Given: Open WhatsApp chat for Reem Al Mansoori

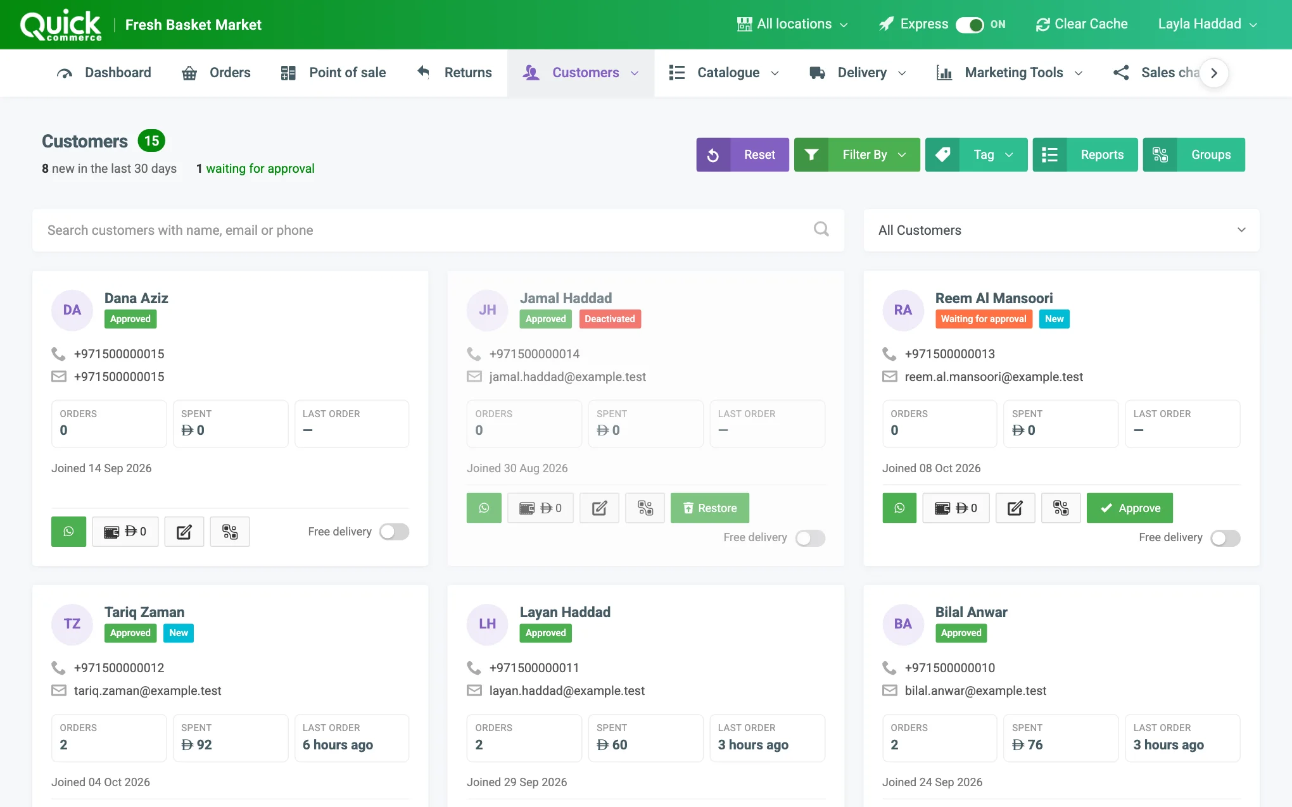Looking at the screenshot, I should 899,508.
